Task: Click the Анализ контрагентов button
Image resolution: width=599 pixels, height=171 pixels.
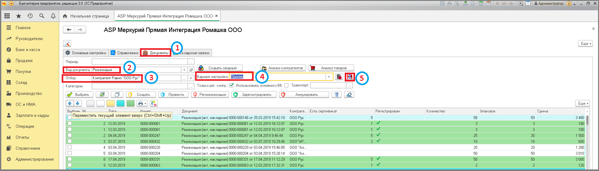Action: [283, 68]
